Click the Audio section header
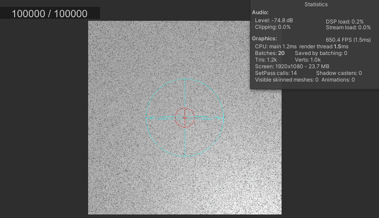Screen dimensions: 379x218 [260, 12]
